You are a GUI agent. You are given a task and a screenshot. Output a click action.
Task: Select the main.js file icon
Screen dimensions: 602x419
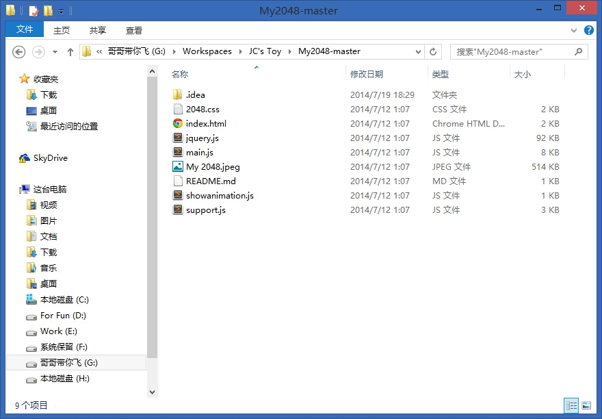[177, 152]
